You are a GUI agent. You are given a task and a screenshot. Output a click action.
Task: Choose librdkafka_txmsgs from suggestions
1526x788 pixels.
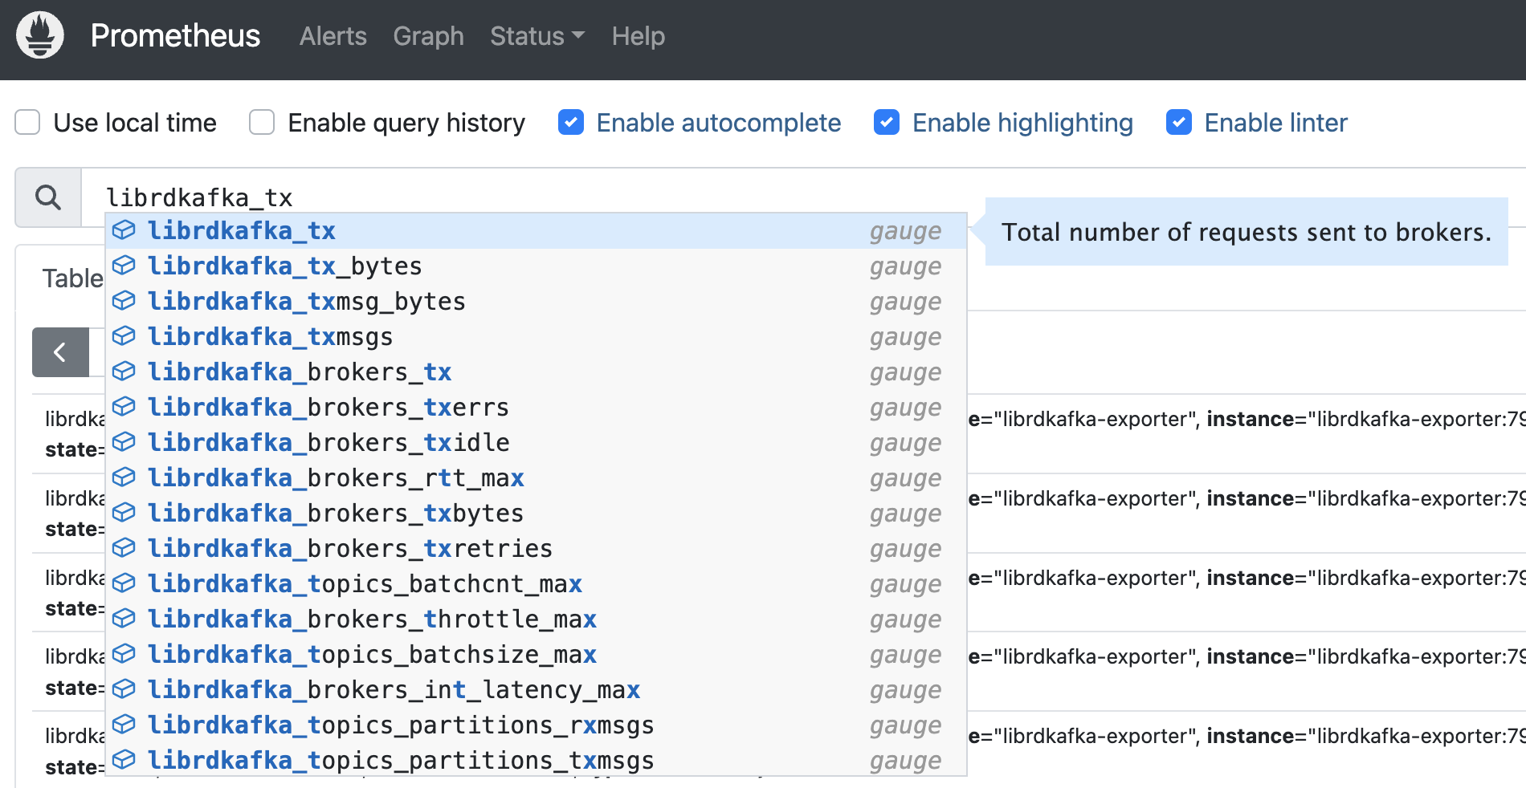click(x=537, y=336)
